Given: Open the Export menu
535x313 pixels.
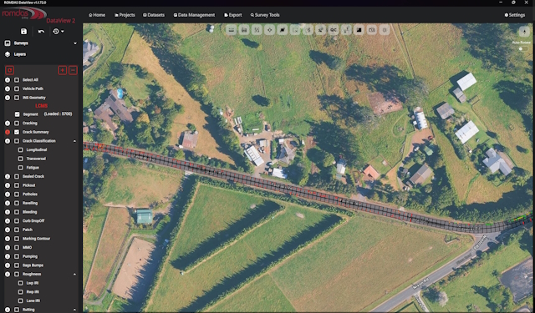Looking at the screenshot, I should pyautogui.click(x=232, y=15).
